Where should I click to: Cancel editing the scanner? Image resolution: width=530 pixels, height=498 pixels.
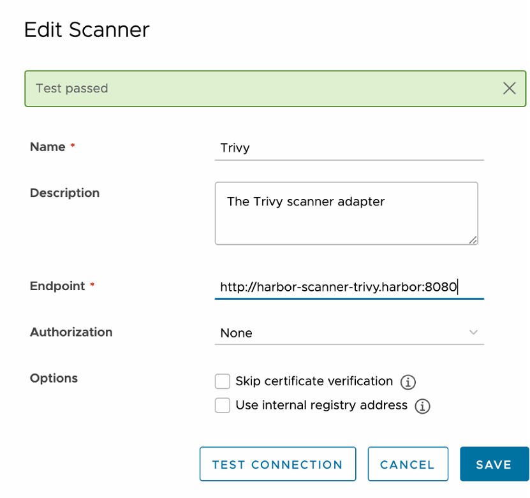pyautogui.click(x=408, y=464)
